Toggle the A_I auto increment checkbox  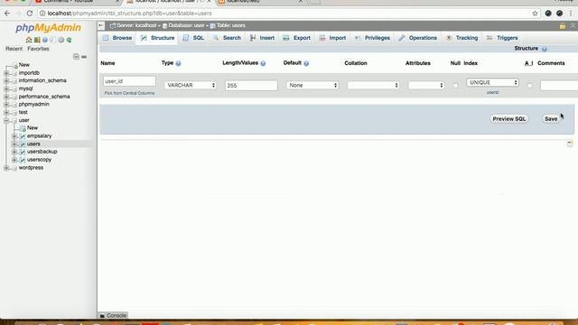pos(530,85)
